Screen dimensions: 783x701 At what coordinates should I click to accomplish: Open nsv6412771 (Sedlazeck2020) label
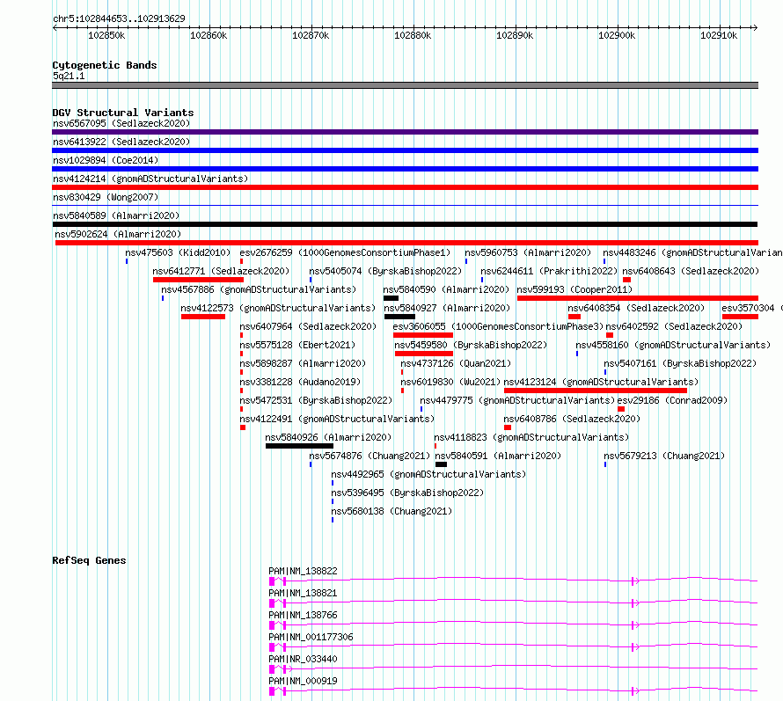pyautogui.click(x=221, y=271)
